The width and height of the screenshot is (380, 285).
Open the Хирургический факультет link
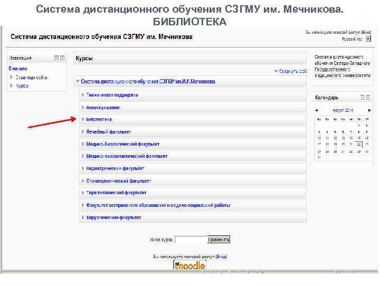[x=113, y=217]
